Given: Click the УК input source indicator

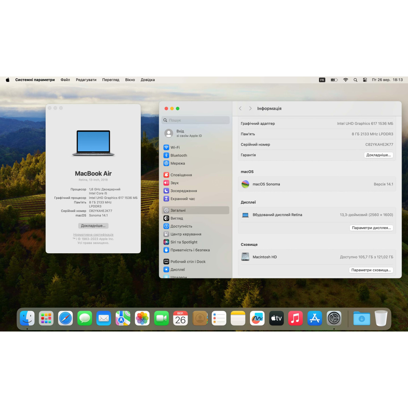Looking at the screenshot, I should tap(322, 80).
